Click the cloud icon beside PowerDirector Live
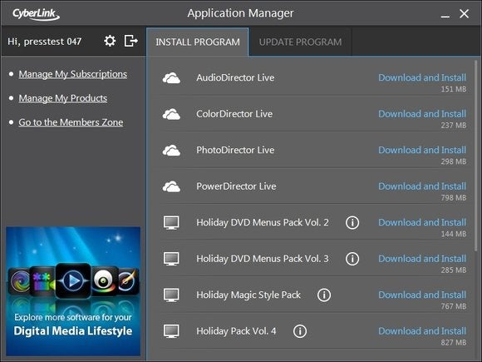The width and height of the screenshot is (482, 362). (x=171, y=186)
